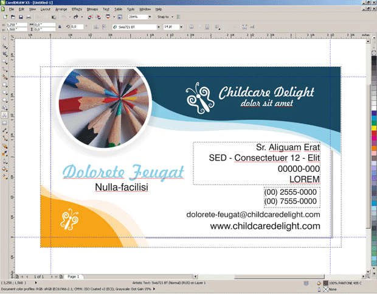Image resolution: width=377 pixels, height=294 pixels.
Task: Open the Snap to dropdown
Action: pos(173,17)
